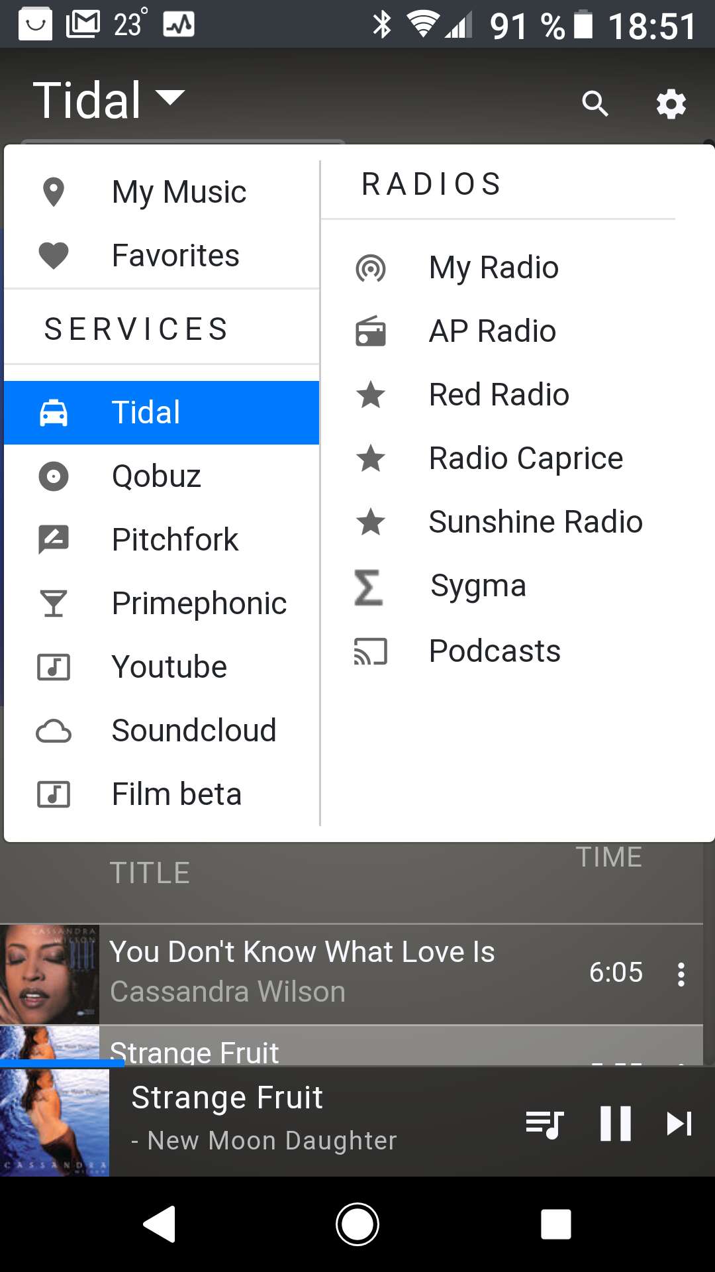Tap the Favorites heart icon

pos(54,256)
